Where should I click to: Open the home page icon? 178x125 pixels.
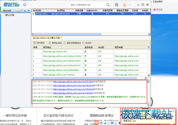25,5
